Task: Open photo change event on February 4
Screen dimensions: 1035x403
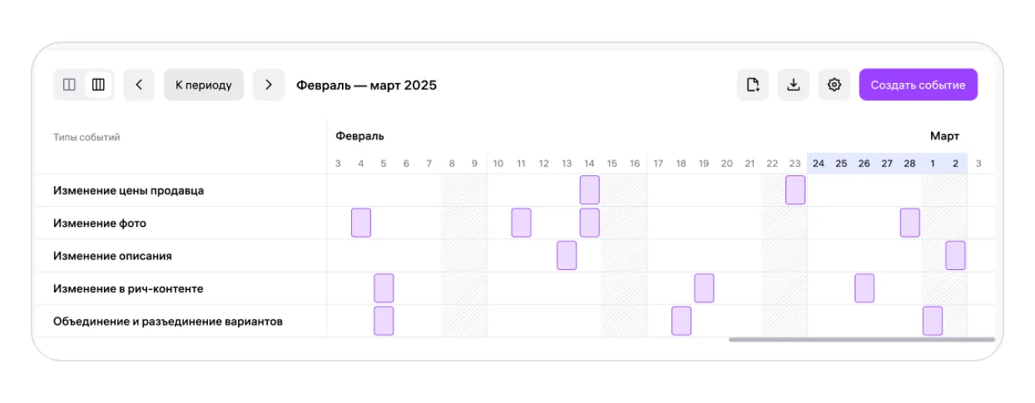Action: click(361, 222)
